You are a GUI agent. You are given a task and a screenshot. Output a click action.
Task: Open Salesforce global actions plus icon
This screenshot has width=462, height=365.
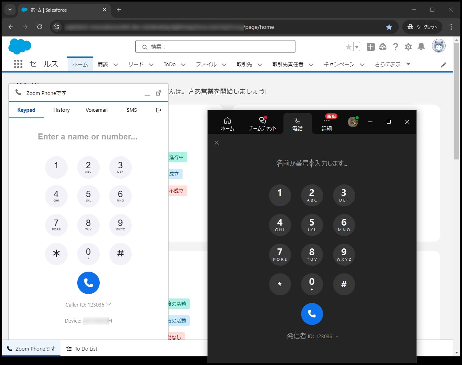pyautogui.click(x=371, y=46)
